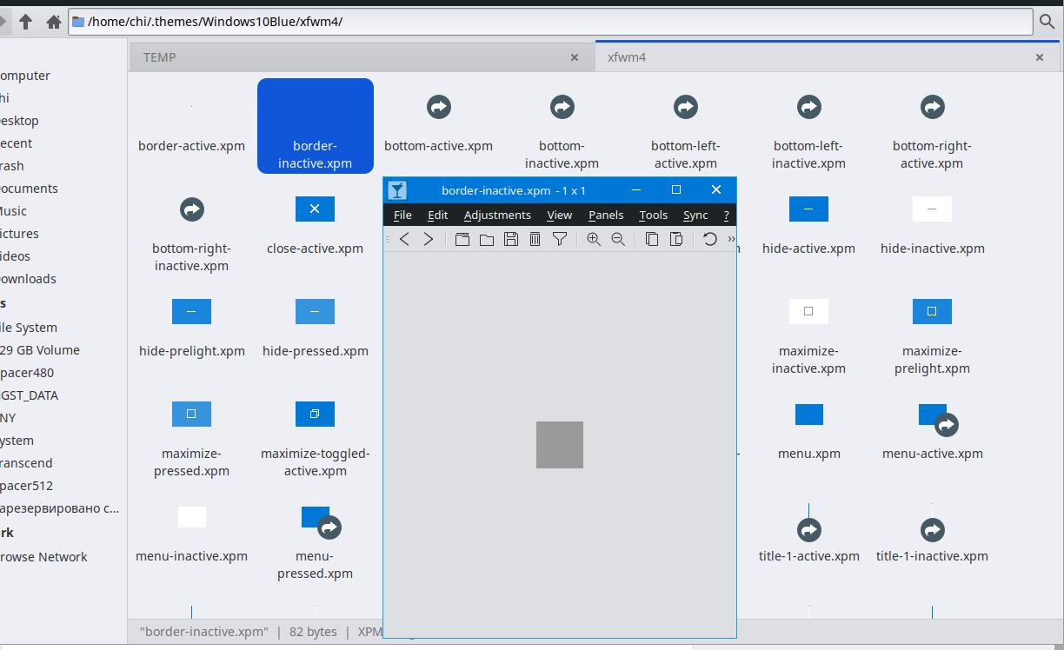Screen dimensions: 1064x650
Task: Zoom in using the magnifier plus icon
Action: coord(594,239)
